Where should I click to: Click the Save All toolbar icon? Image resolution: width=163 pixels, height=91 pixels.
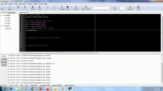click(25, 8)
